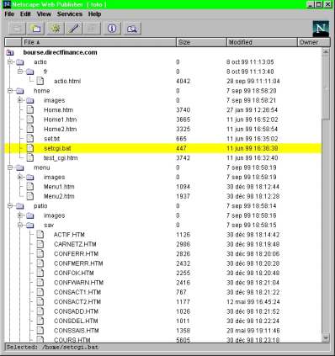Click the sav folder icon
Viewport: 335px width, 356px height.
pos(30,226)
